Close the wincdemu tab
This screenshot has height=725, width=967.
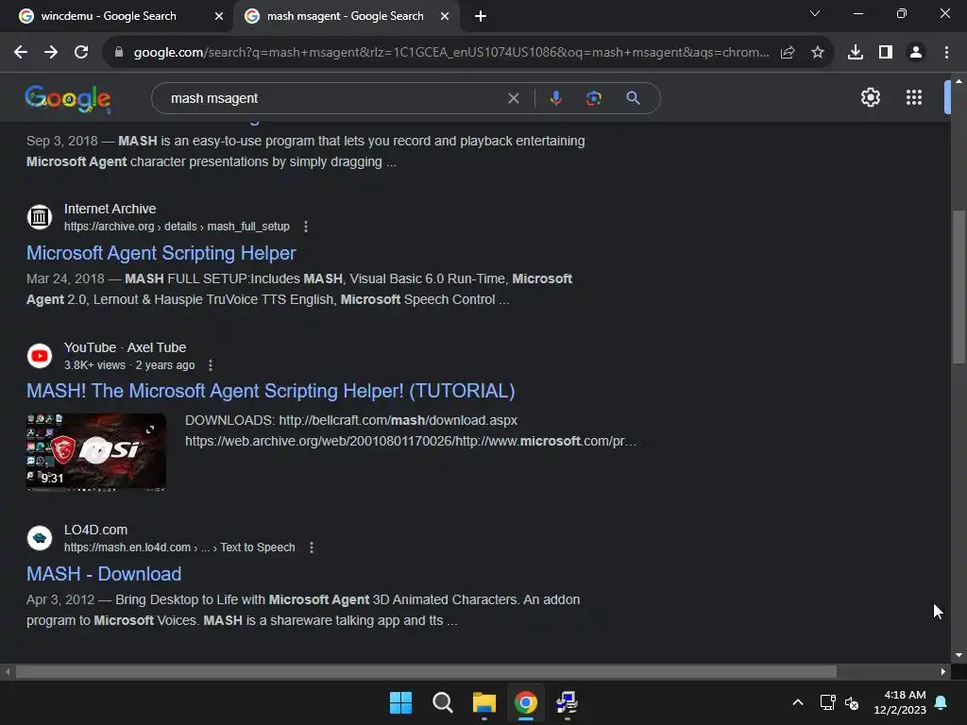[219, 17]
